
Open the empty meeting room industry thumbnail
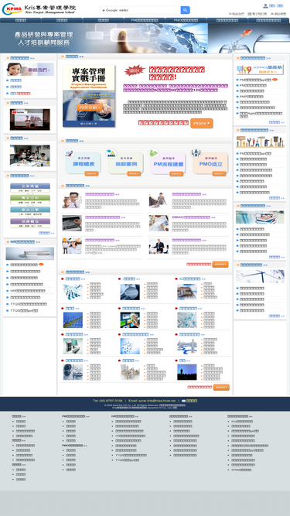(x=130, y=372)
